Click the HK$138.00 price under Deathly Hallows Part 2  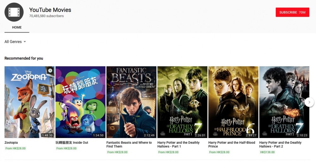point(267,152)
